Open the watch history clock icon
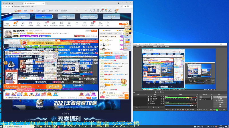 coord(90,10)
